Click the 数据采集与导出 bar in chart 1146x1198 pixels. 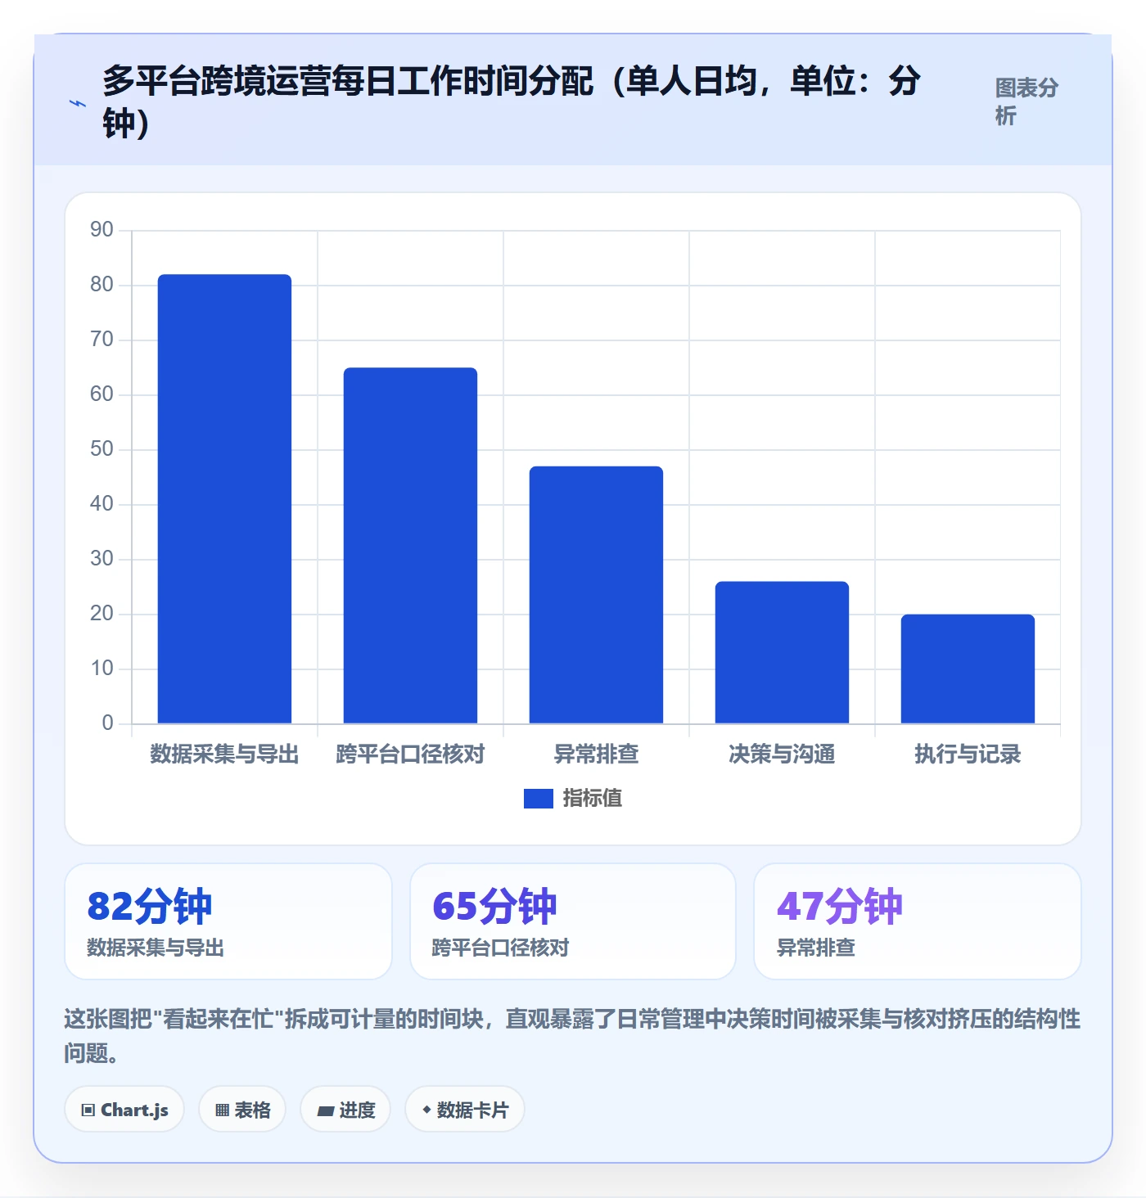(224, 499)
